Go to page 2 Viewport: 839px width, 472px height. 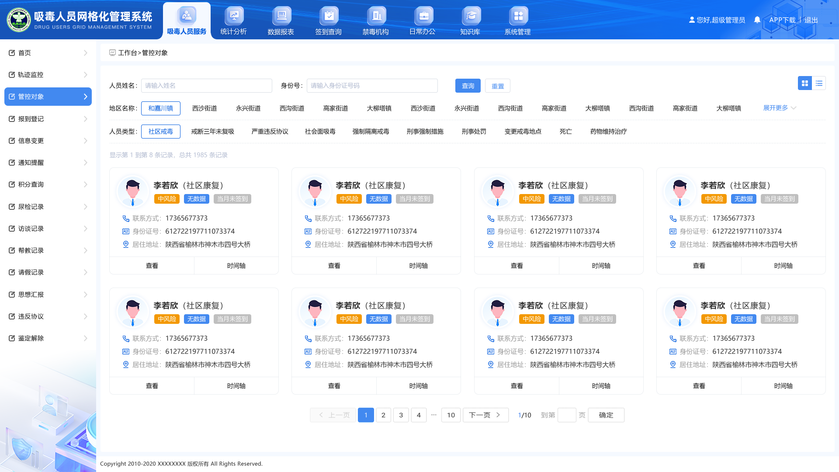(x=383, y=415)
